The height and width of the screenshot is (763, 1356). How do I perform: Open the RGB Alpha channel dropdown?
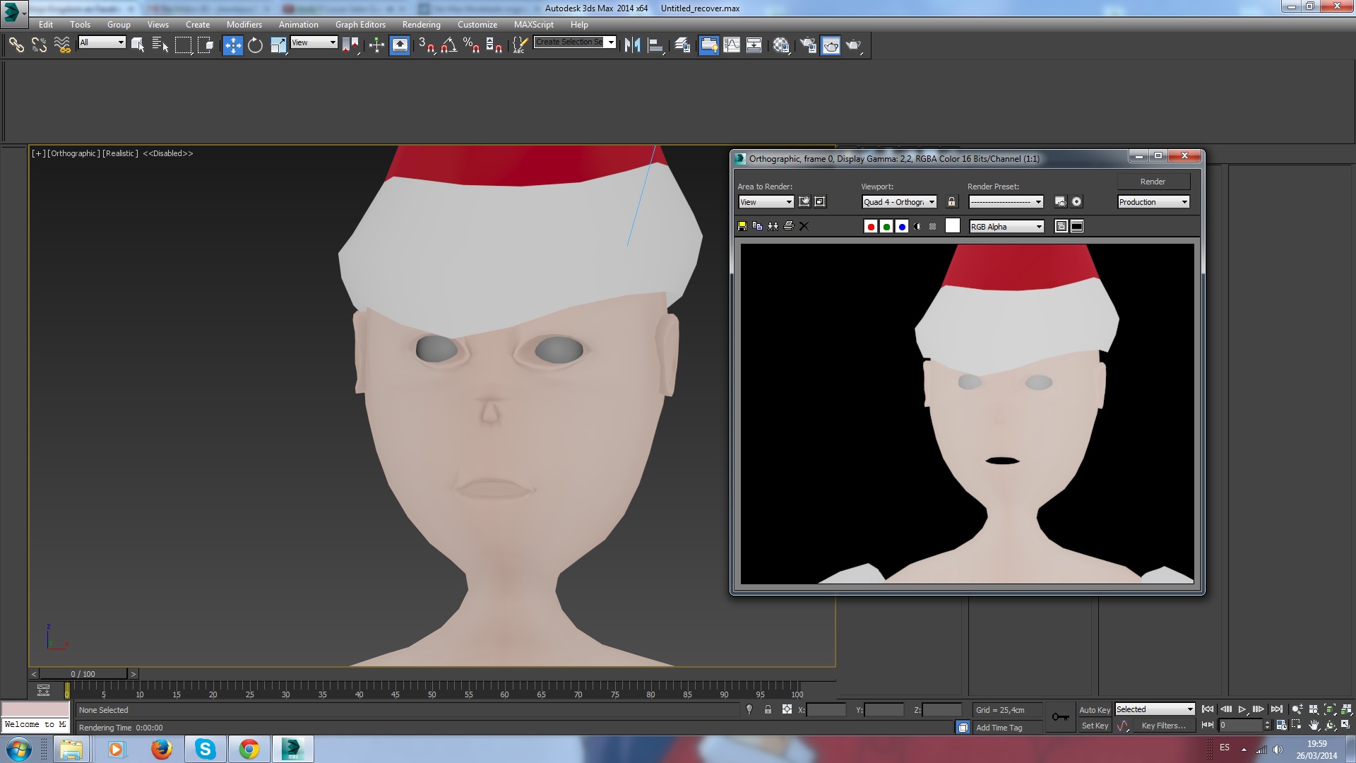(x=1038, y=227)
